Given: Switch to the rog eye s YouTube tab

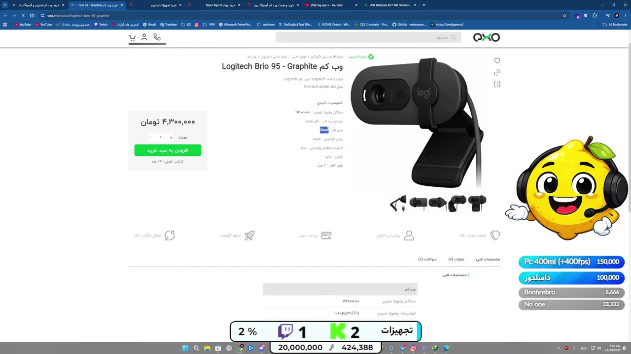Looking at the screenshot, I should [331, 5].
